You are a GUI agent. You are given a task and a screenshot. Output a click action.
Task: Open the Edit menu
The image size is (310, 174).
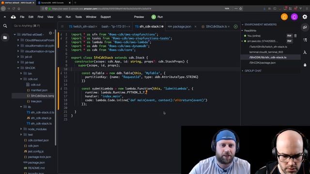31,17
